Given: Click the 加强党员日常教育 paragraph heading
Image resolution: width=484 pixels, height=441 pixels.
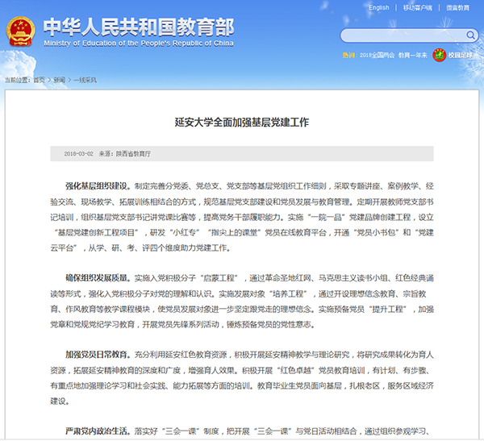Looking at the screenshot, I should [97, 353].
